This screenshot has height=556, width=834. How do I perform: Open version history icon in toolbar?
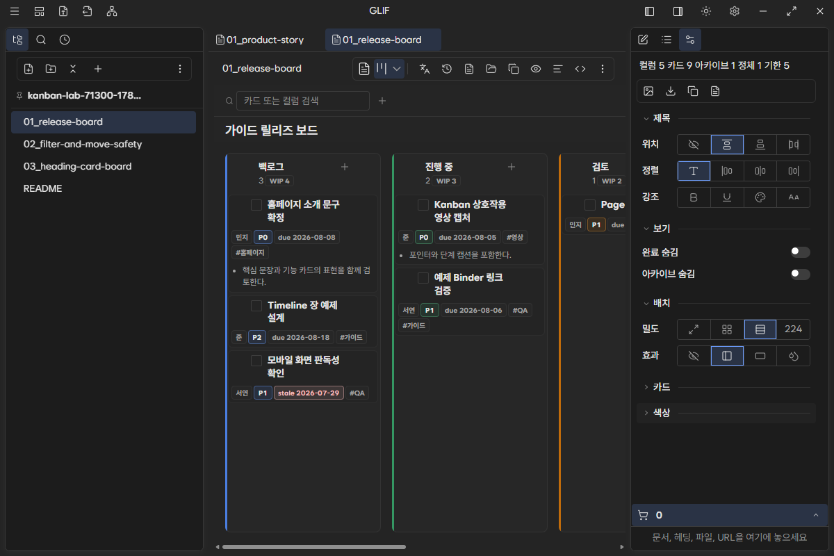(x=447, y=69)
